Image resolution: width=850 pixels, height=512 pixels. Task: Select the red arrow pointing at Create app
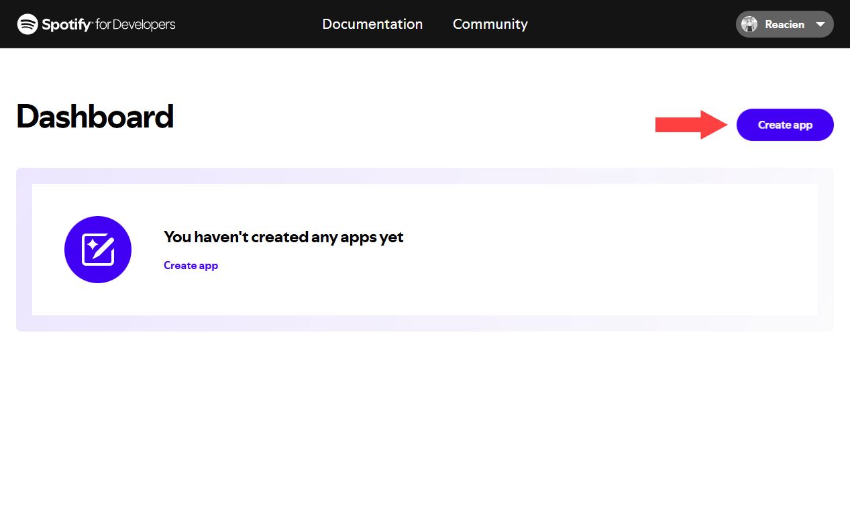(691, 125)
